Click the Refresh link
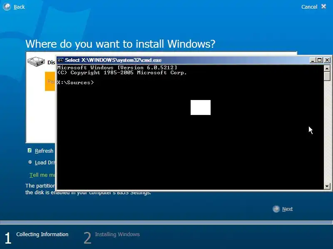The height and width of the screenshot is (249, 333). tap(44, 151)
